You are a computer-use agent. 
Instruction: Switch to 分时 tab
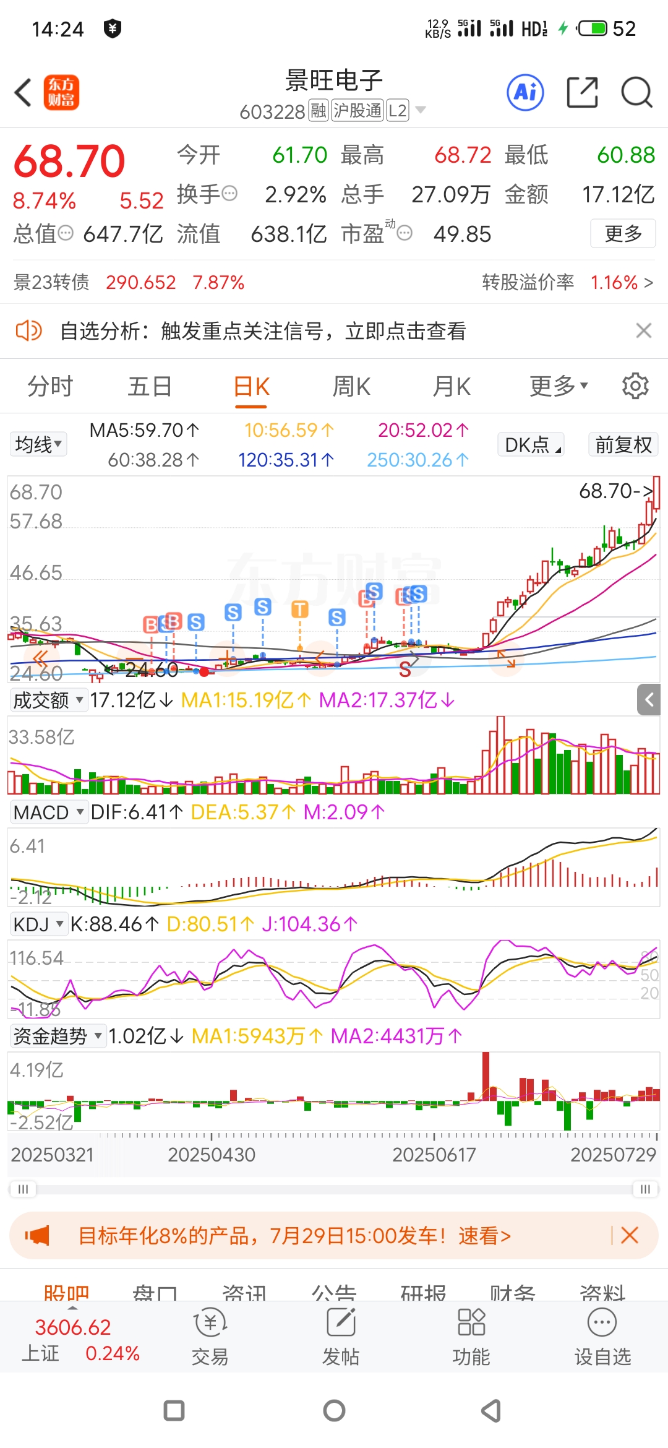[x=50, y=386]
